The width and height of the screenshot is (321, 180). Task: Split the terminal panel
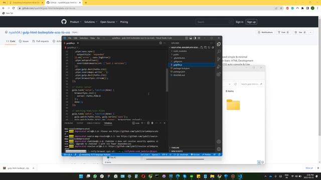click(148, 123)
